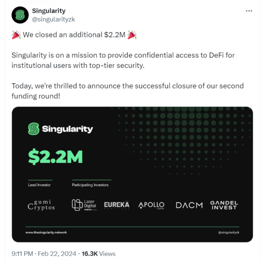Click the Gandel Invest logo
This screenshot has height=263, width=271.
224,205
